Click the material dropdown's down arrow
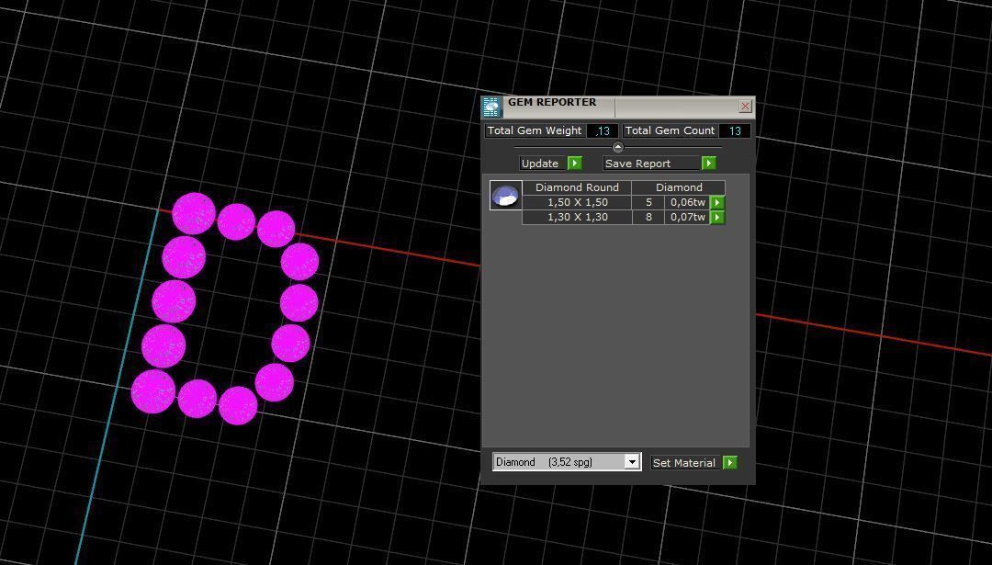 tap(631, 462)
